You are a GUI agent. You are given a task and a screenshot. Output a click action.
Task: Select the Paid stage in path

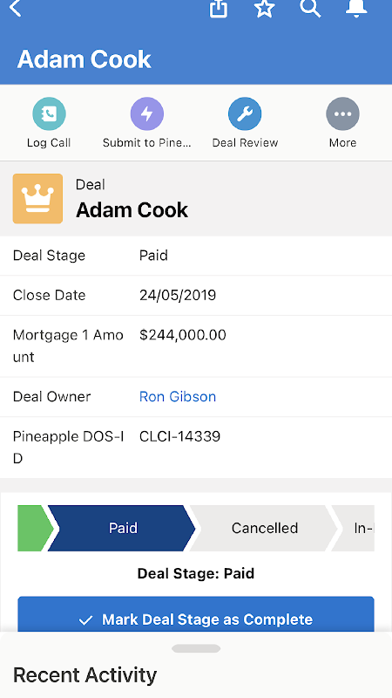tap(122, 528)
